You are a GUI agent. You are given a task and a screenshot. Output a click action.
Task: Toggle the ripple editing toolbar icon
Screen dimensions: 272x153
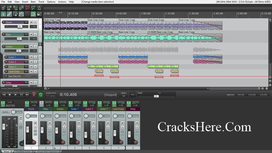pos(15,14)
